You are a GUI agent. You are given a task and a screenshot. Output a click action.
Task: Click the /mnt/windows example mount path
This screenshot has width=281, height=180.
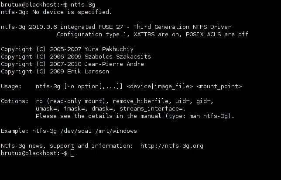[x=116, y=131]
